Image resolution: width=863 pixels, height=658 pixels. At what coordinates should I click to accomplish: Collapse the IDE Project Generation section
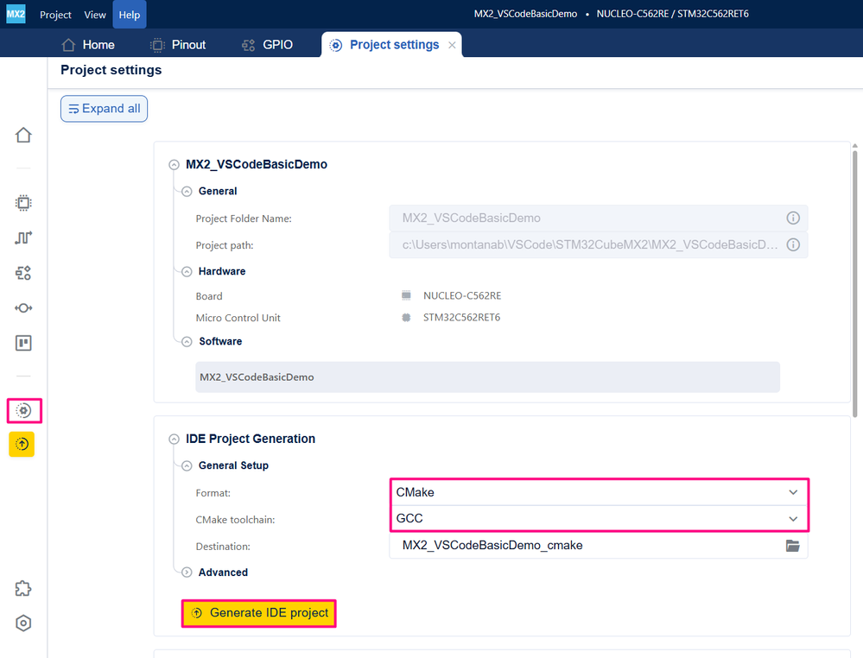(174, 439)
